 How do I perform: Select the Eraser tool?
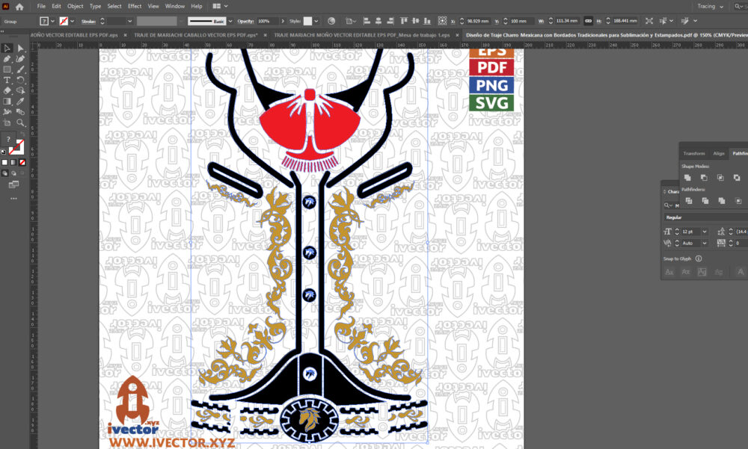point(7,90)
